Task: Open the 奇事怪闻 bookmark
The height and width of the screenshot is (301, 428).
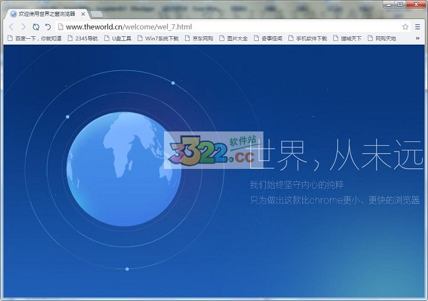Action: [x=268, y=38]
